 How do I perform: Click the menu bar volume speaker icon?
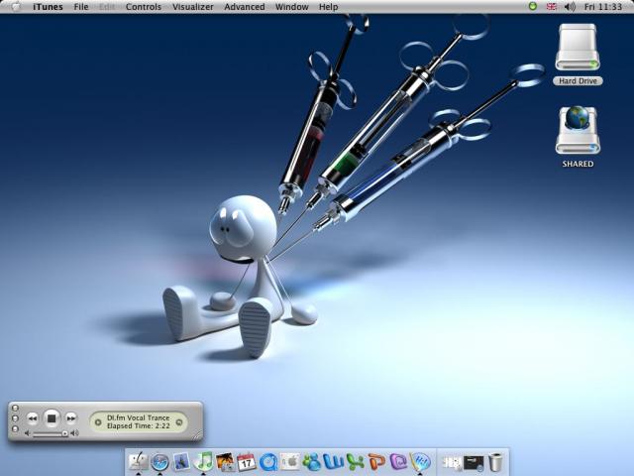(570, 7)
